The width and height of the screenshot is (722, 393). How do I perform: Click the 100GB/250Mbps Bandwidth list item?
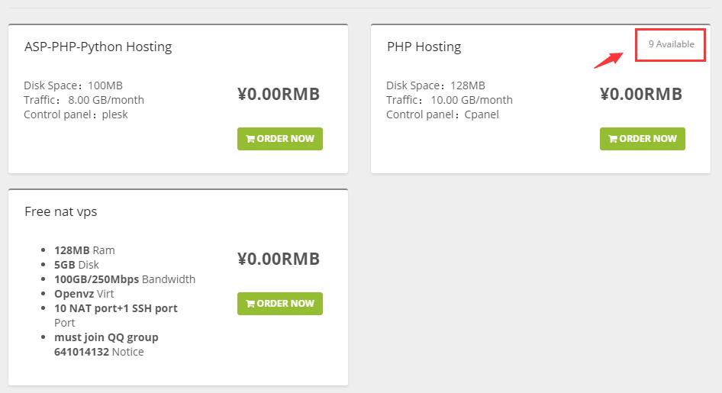coord(124,279)
